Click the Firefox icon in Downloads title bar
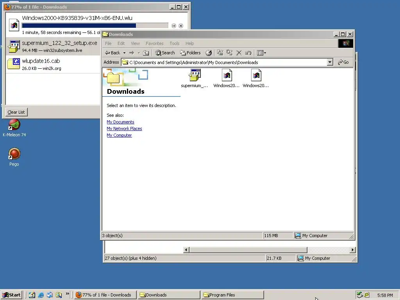 click(x=7, y=7)
